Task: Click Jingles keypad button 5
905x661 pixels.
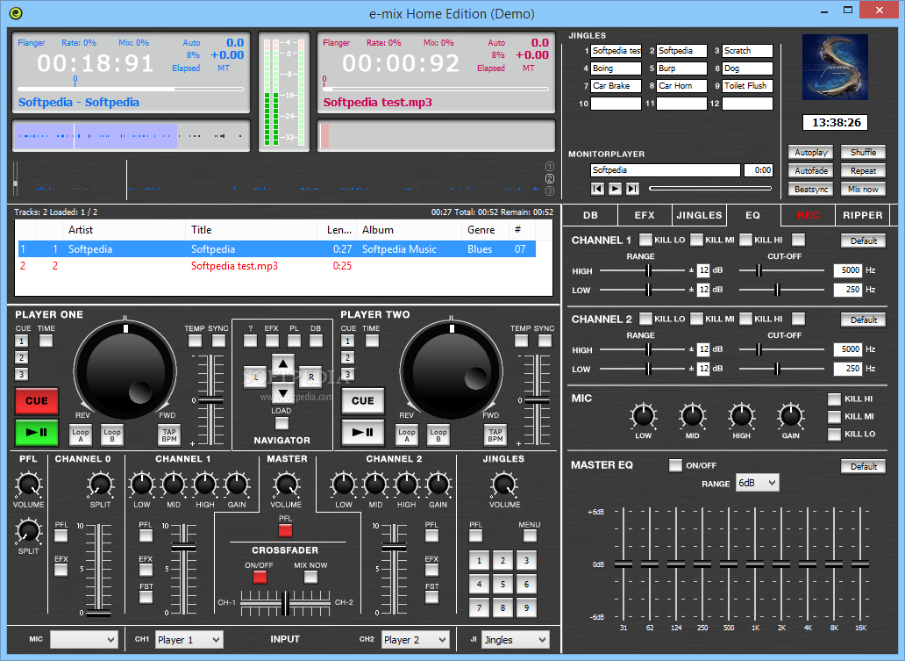Action: point(502,584)
